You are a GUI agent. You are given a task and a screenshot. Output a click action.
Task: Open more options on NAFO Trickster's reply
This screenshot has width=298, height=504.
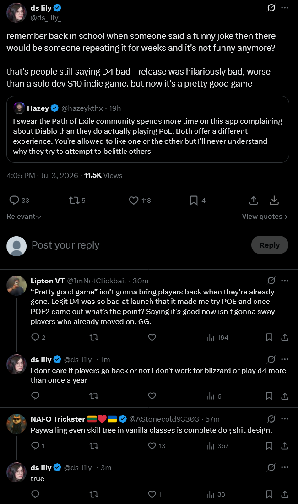285,419
